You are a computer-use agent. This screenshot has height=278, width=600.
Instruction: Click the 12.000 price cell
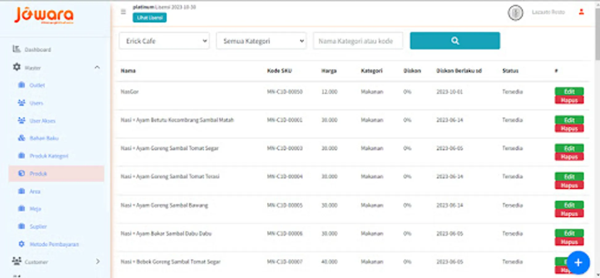tap(329, 92)
